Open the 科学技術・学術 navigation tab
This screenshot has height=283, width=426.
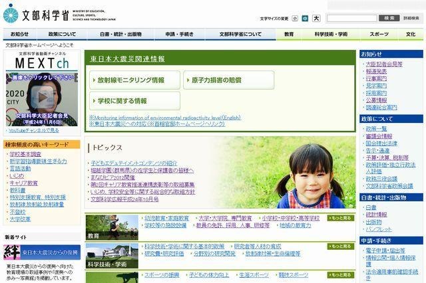click(x=331, y=34)
